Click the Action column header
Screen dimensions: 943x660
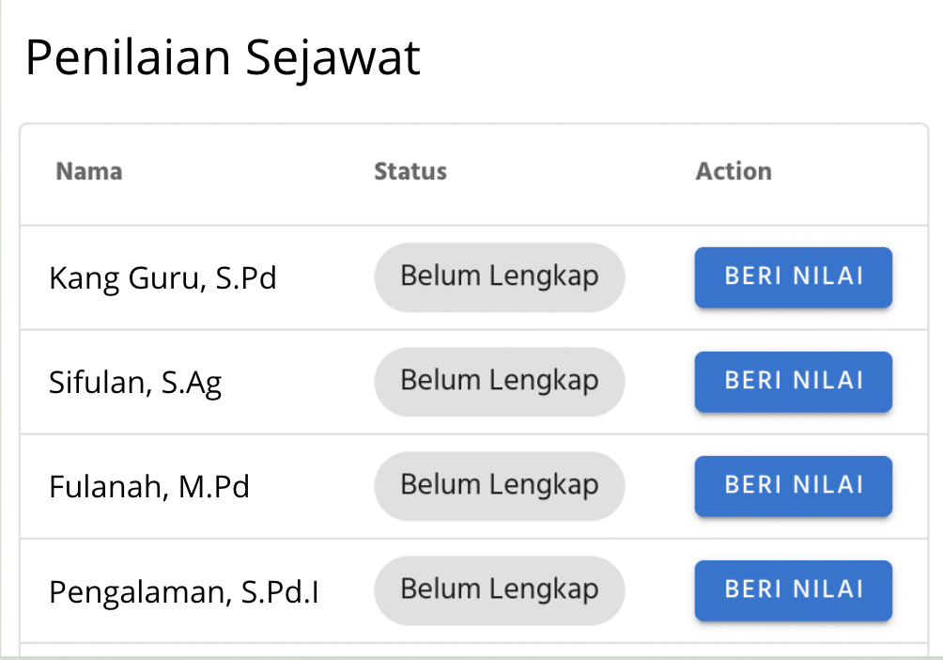pos(734,172)
